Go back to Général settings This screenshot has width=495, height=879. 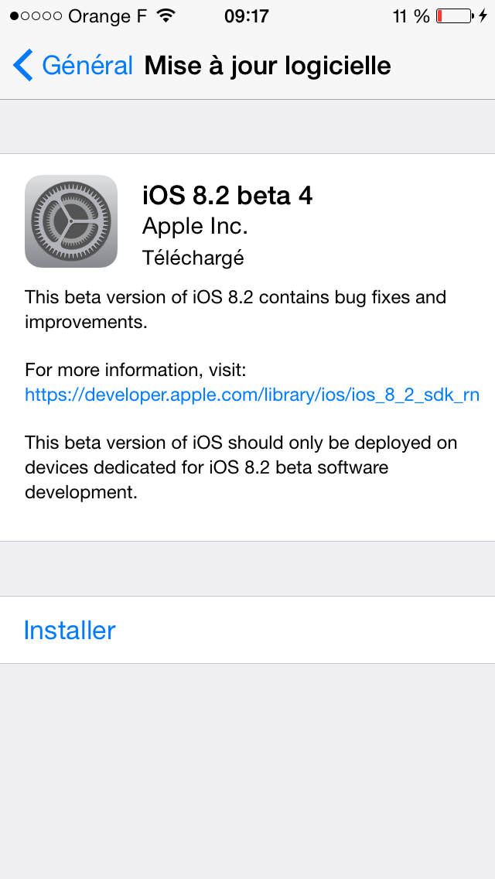73,66
